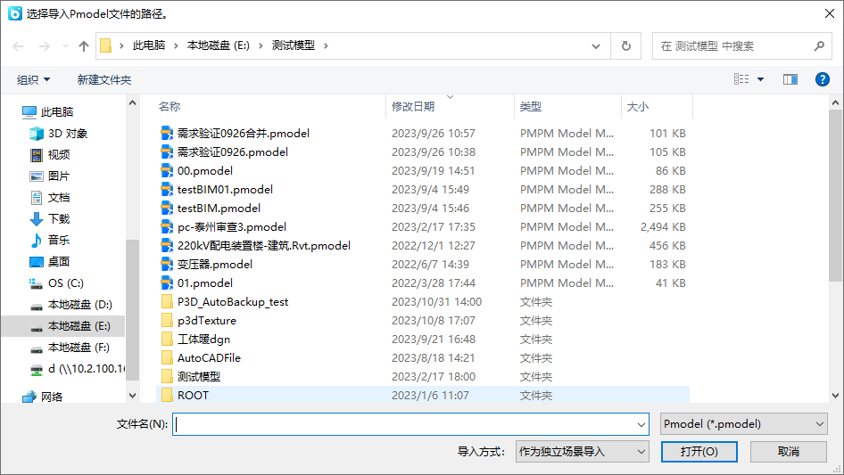Image resolution: width=844 pixels, height=475 pixels.
Task: Expand the chevron after 测试模型 in breadcrumb
Action: [326, 45]
